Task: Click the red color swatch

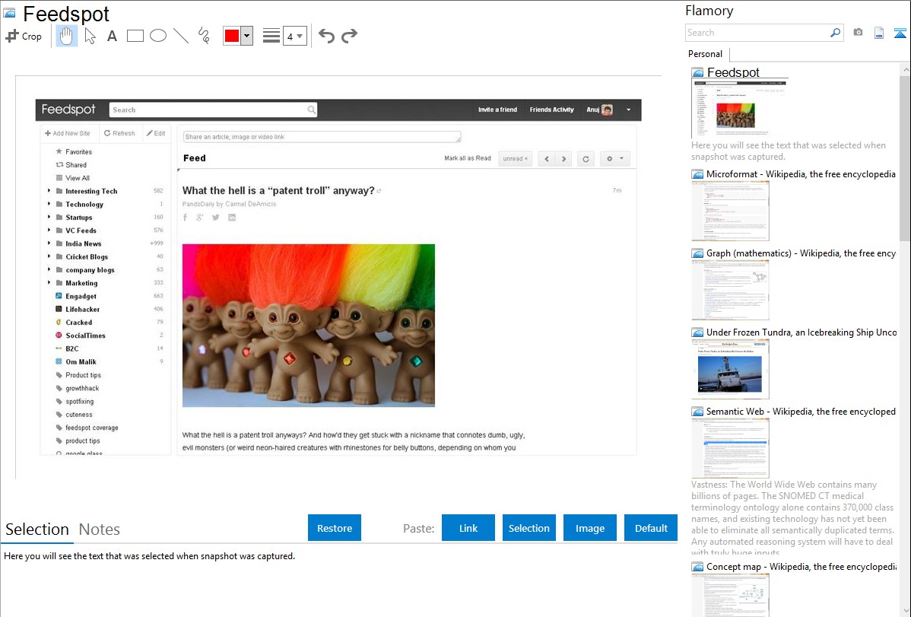Action: tap(232, 36)
